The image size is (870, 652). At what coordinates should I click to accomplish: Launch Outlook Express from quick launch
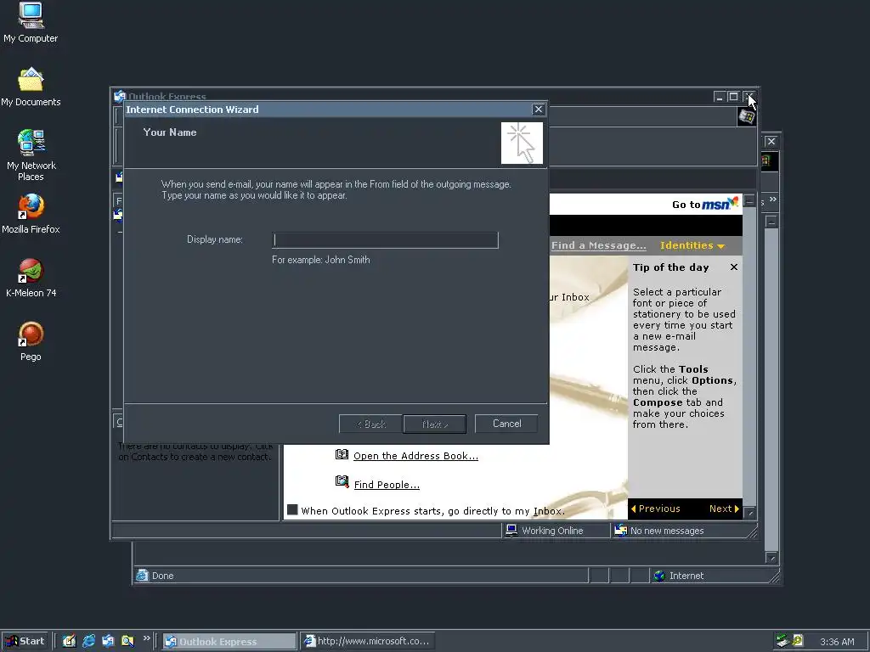coord(108,641)
